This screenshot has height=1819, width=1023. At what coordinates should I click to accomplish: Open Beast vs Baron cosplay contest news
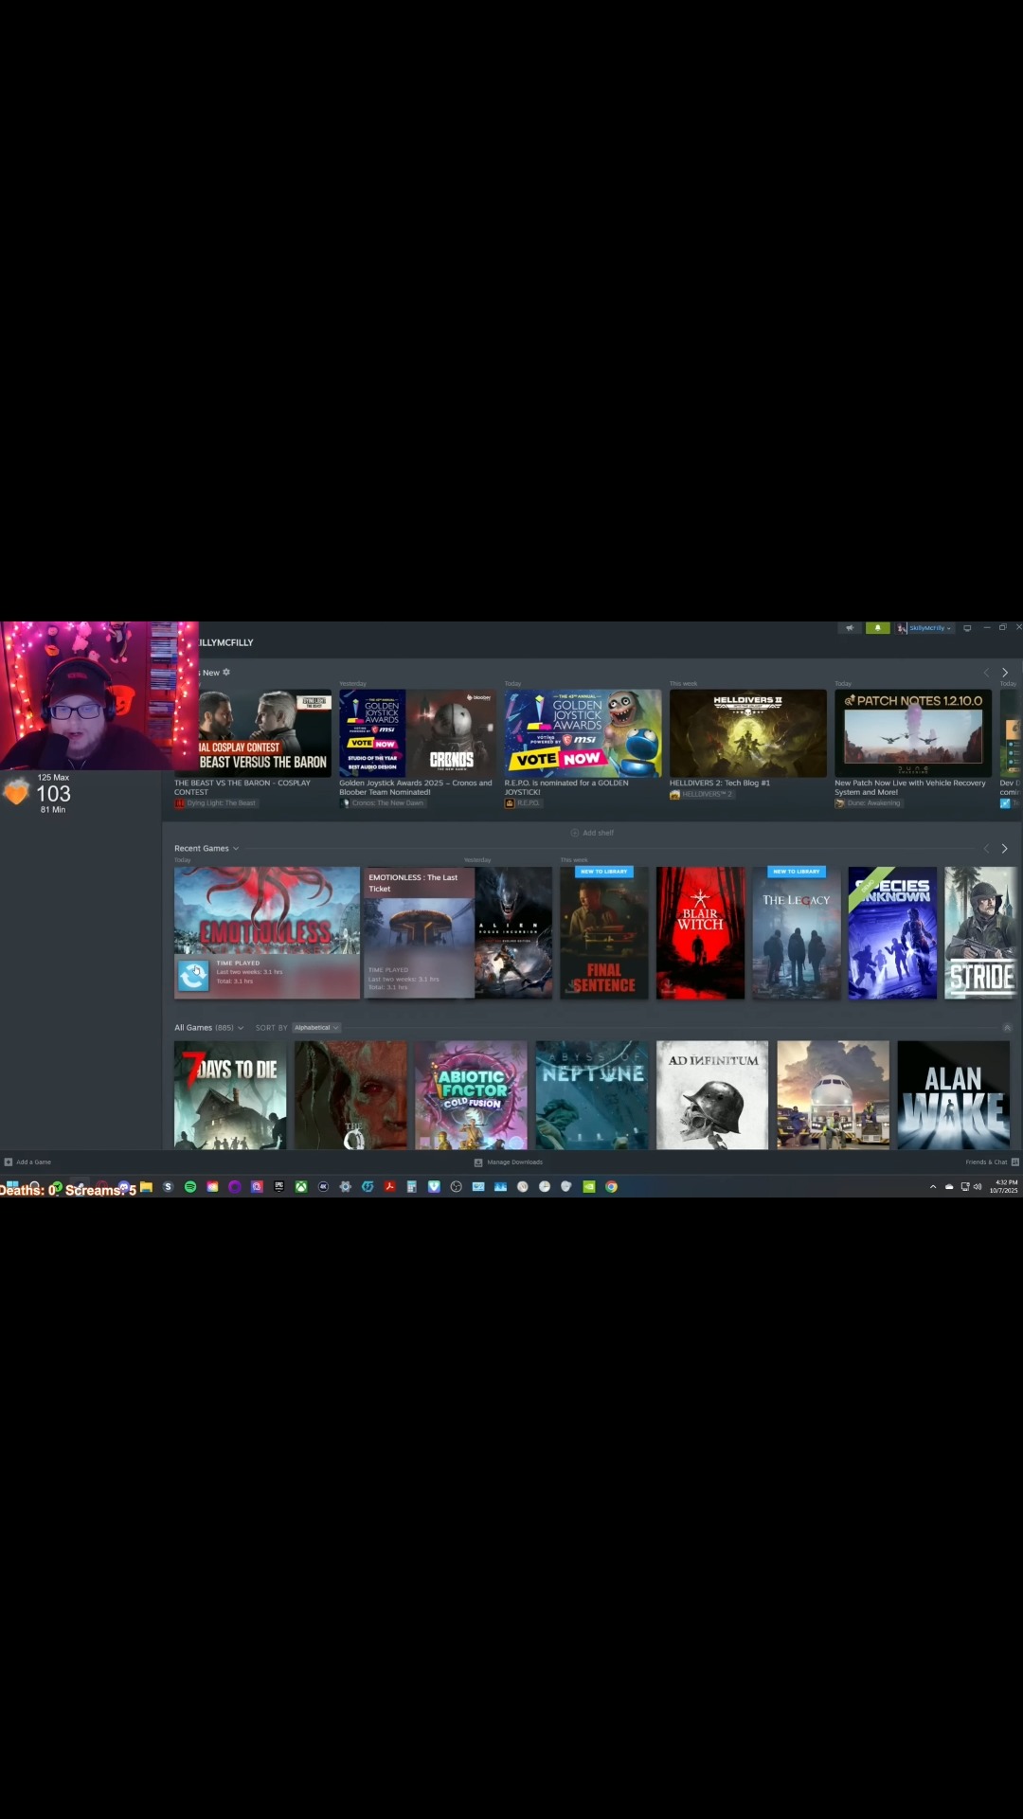(x=253, y=733)
